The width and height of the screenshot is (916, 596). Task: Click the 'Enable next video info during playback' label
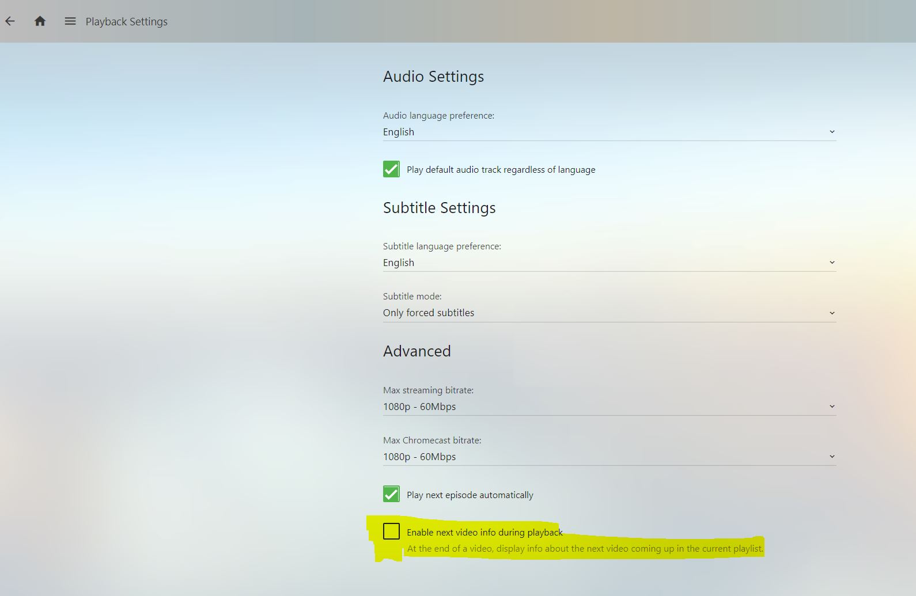tap(485, 532)
